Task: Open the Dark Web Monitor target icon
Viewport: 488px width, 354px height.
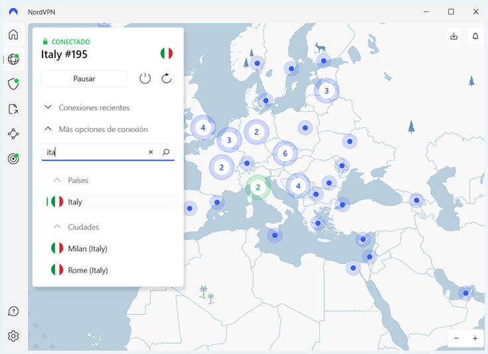Action: 13,158
